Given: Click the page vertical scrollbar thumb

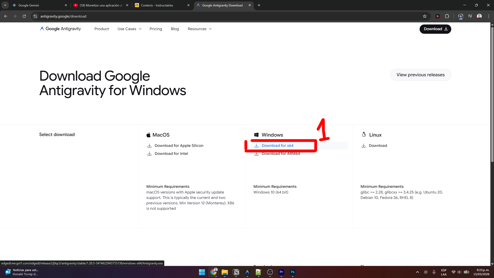Looking at the screenshot, I should click(x=492, y=94).
